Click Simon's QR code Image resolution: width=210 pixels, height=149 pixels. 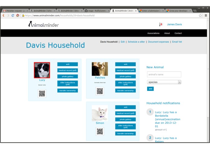pos(100,132)
